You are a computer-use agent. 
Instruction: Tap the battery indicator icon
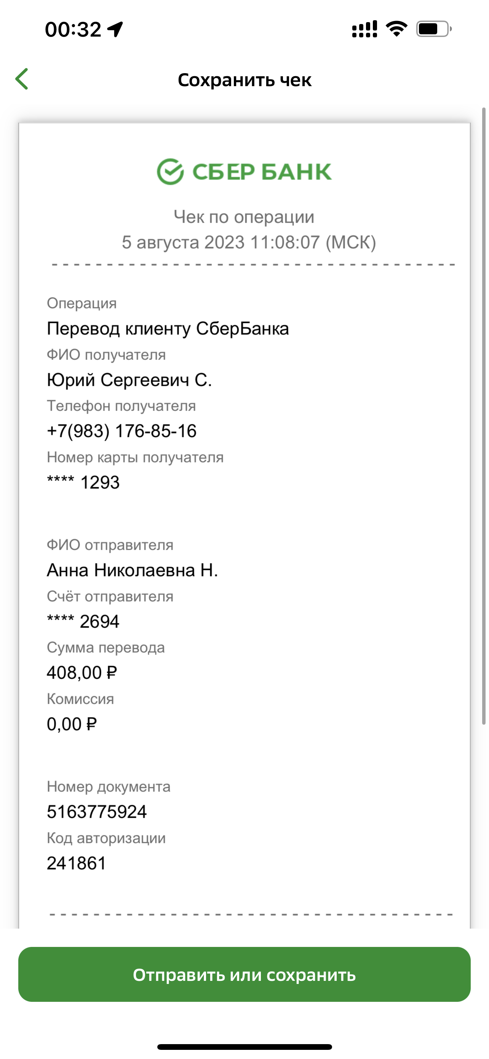[434, 29]
